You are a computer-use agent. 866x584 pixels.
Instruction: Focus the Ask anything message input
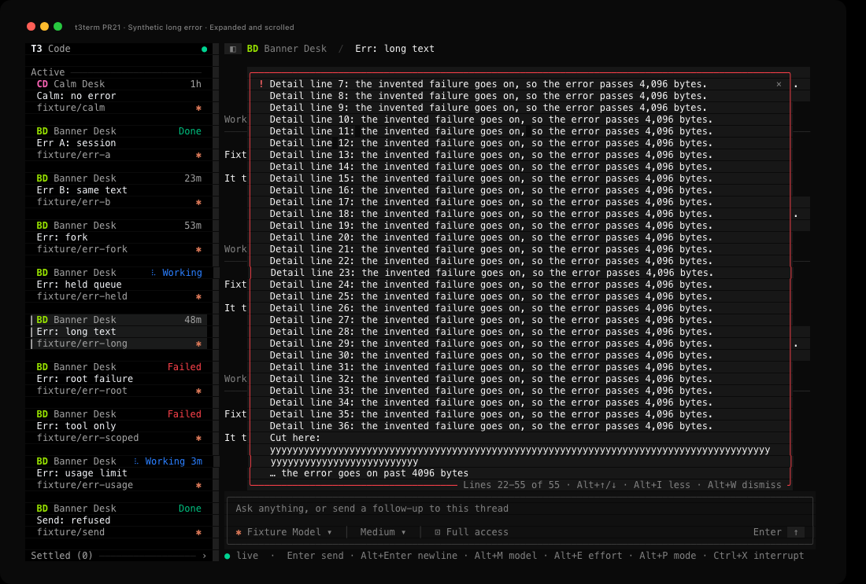tap(519, 509)
